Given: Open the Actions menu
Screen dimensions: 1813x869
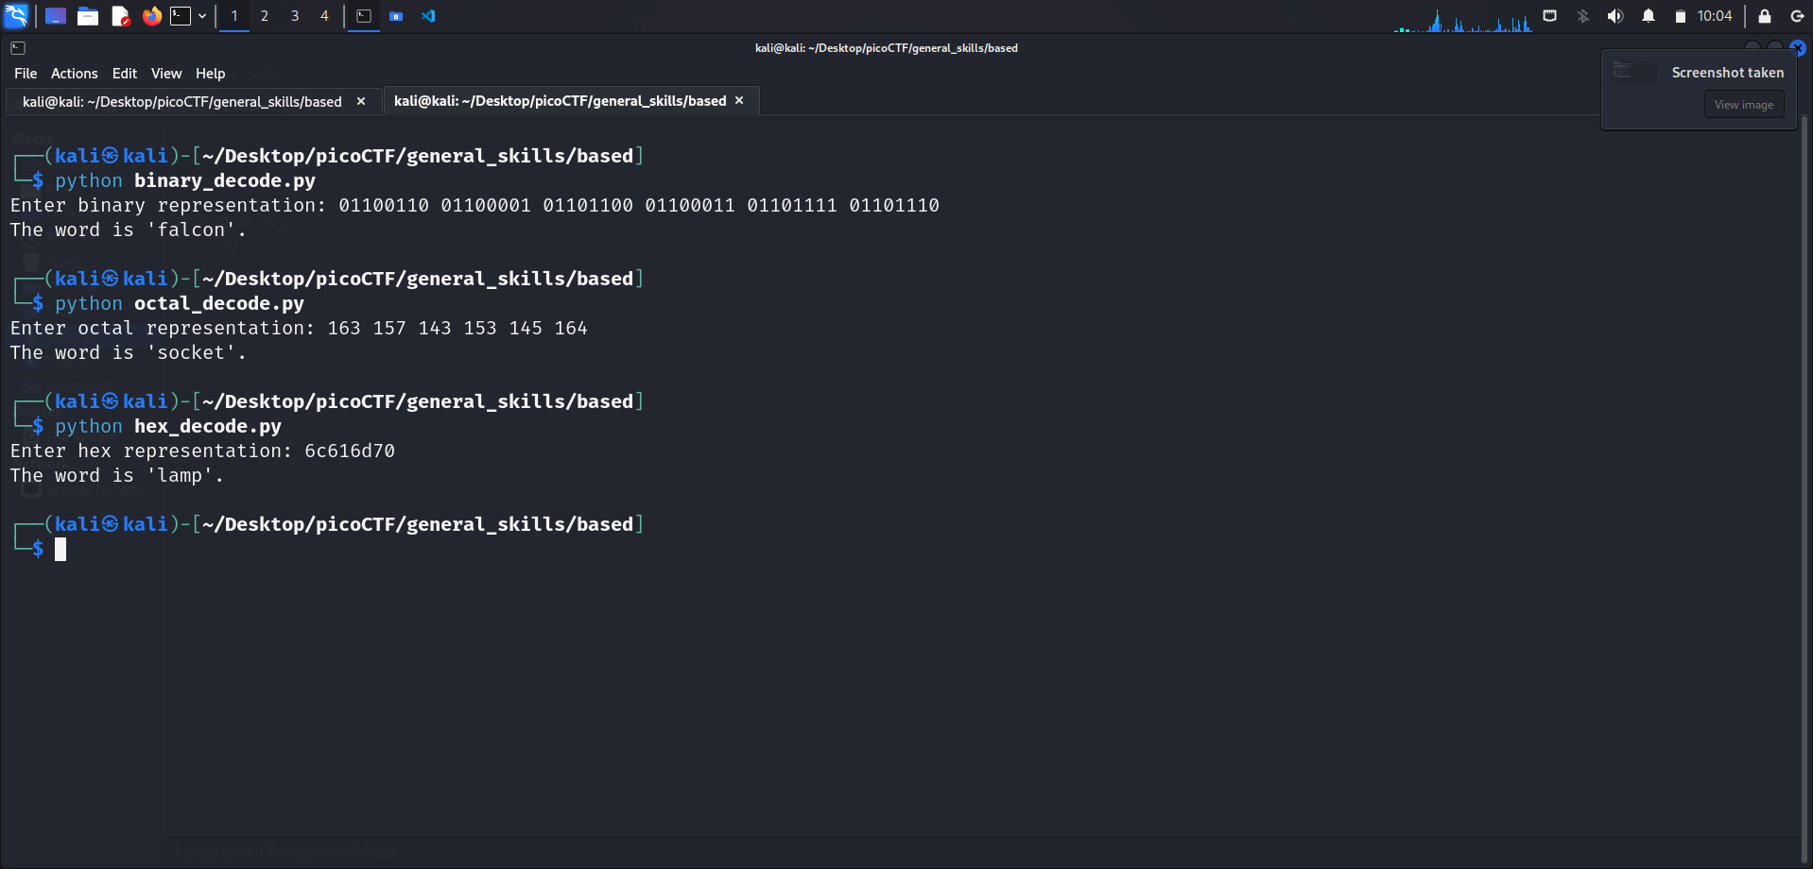Looking at the screenshot, I should tap(74, 74).
